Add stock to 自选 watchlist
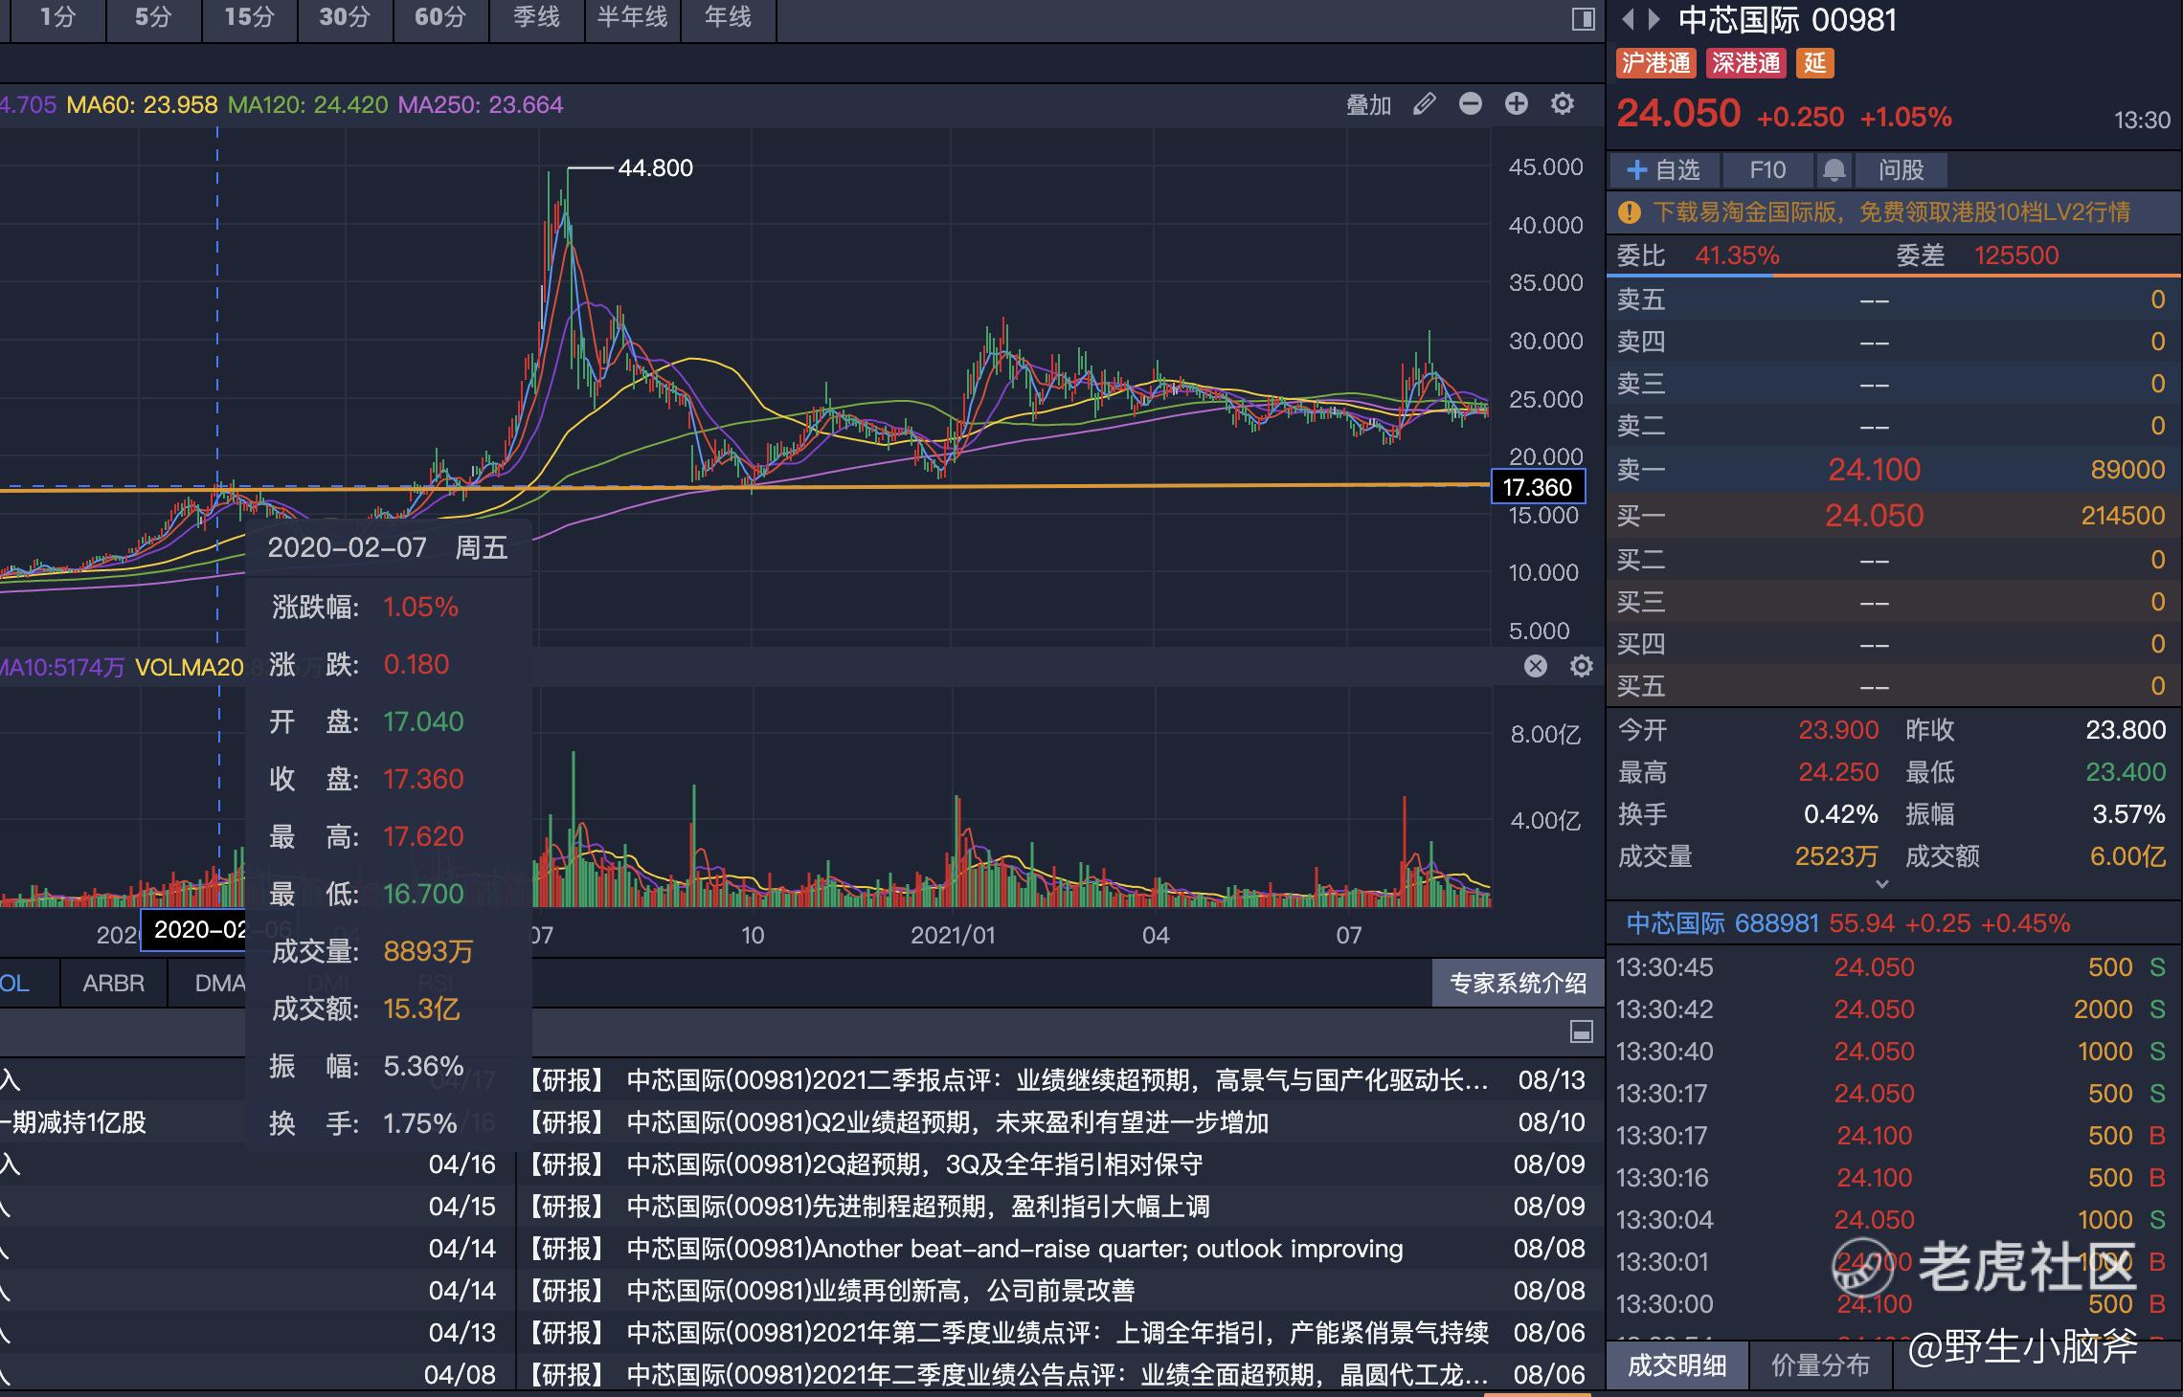Image resolution: width=2183 pixels, height=1397 pixels. [1664, 170]
